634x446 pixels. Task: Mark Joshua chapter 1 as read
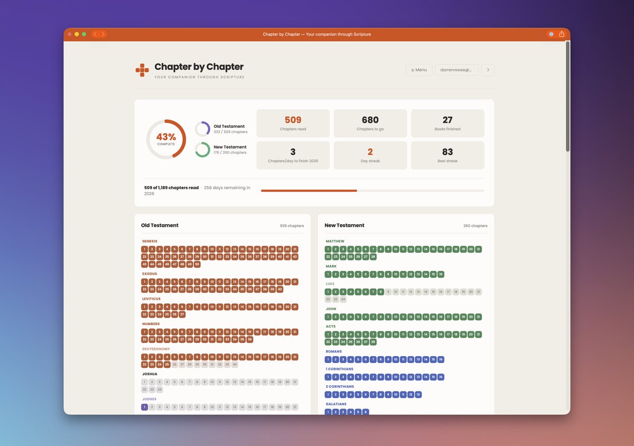coord(144,382)
